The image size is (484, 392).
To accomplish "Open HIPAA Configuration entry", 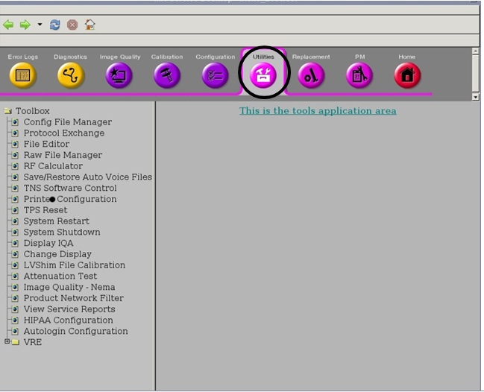I will 68,320.
